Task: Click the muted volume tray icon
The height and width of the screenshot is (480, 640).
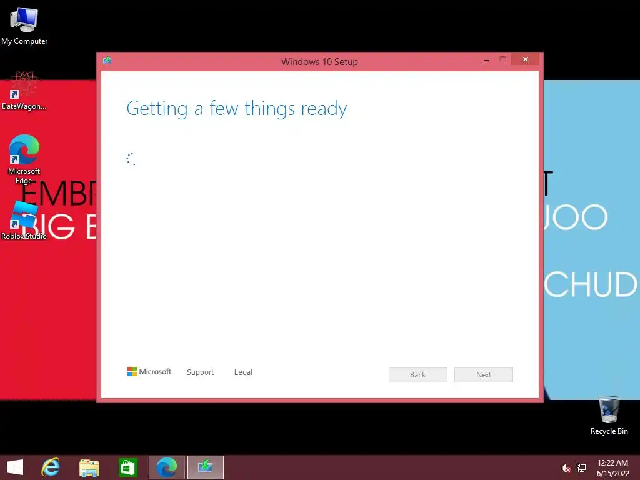Action: [x=566, y=468]
